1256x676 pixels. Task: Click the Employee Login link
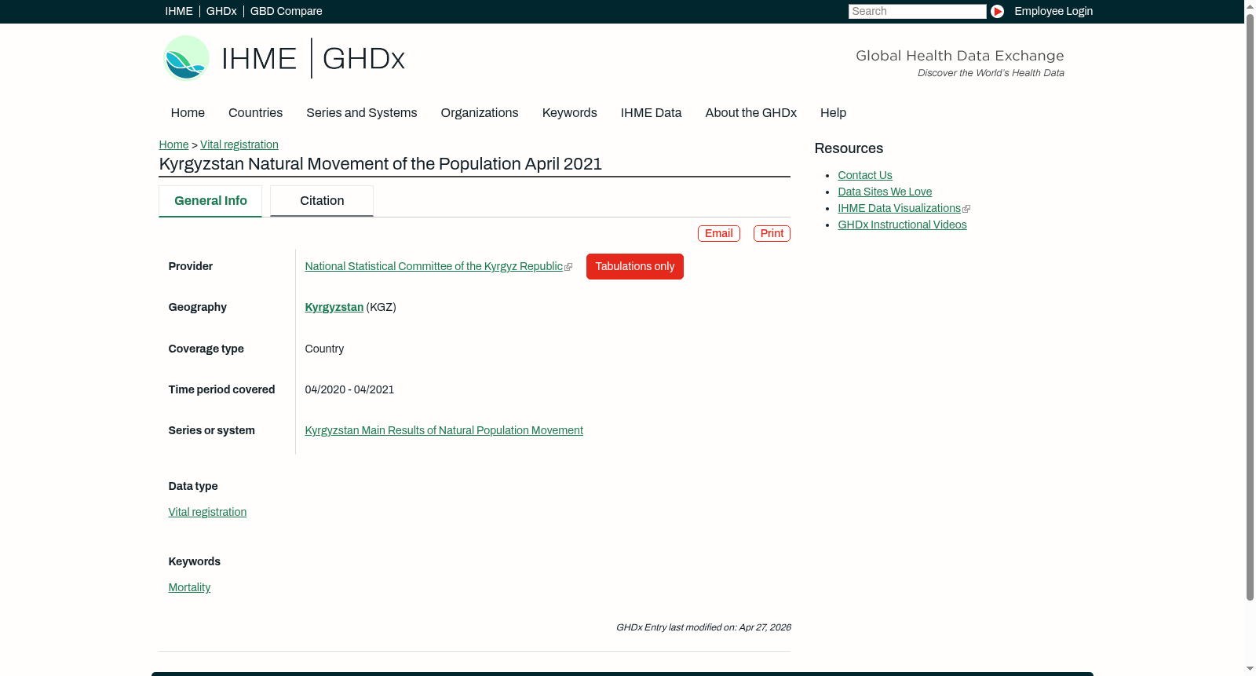coord(1053,11)
